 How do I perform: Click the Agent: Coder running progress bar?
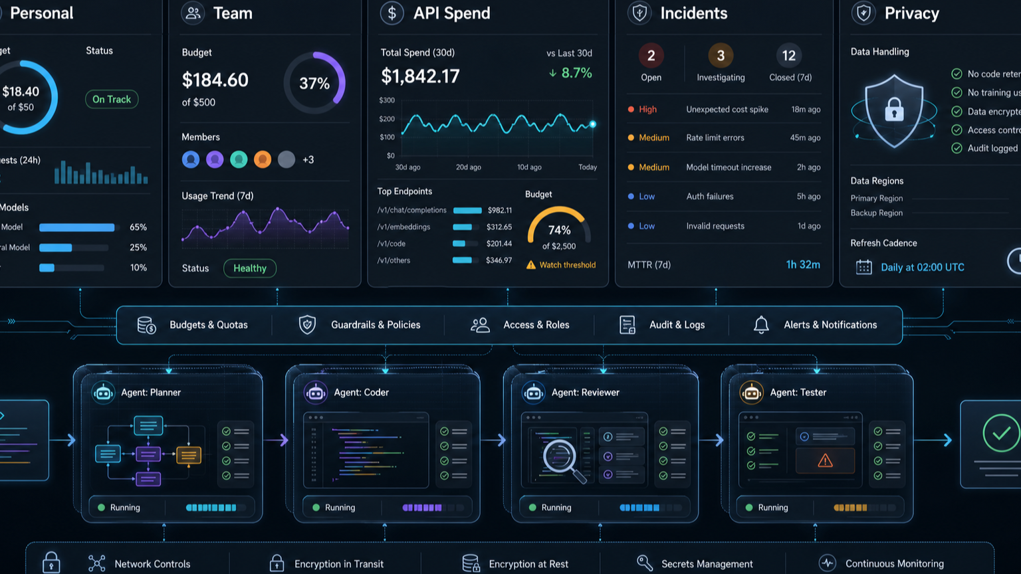pos(423,508)
